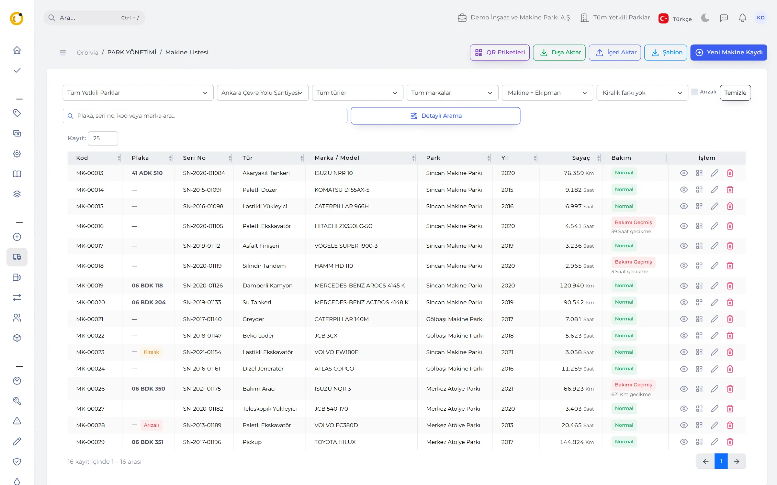Screen dimensions: 777x485
Task: Open QR Etiketleri
Action: [x=500, y=52]
